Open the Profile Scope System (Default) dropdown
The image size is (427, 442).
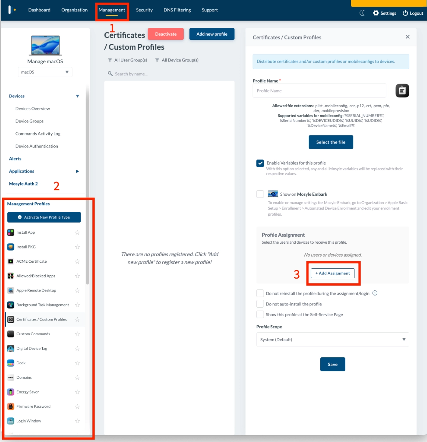[332, 339]
